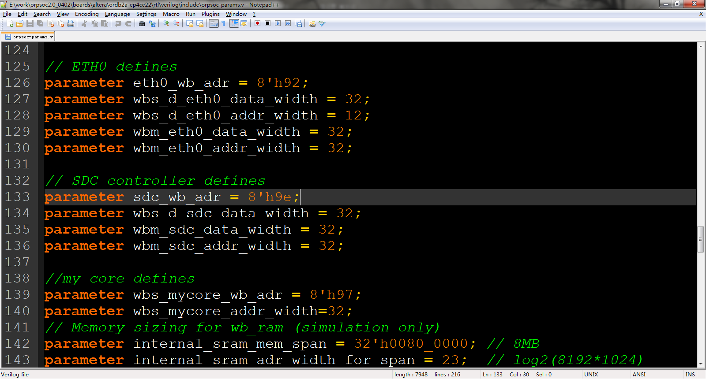
Task: Open Find with binoculars icon
Action: pyautogui.click(x=142, y=24)
